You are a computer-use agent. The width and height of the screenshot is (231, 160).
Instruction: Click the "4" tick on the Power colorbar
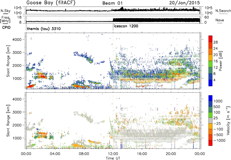click(214, 80)
